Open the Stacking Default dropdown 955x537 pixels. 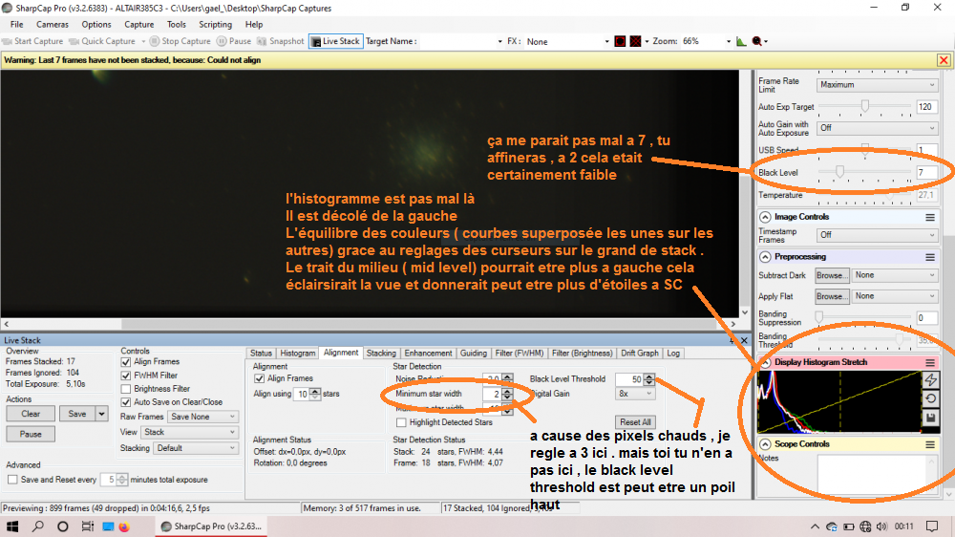click(x=196, y=448)
